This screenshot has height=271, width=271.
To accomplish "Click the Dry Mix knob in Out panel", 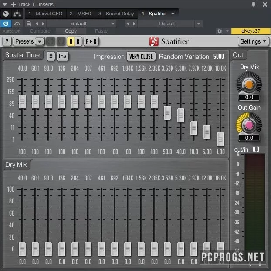I will point(249,85).
